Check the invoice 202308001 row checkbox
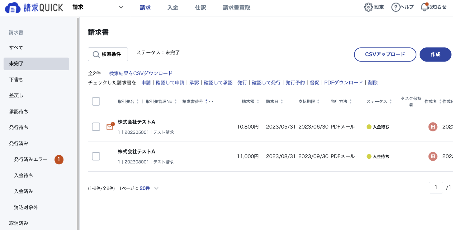Viewport: 455px width, 230px height. 96,156
